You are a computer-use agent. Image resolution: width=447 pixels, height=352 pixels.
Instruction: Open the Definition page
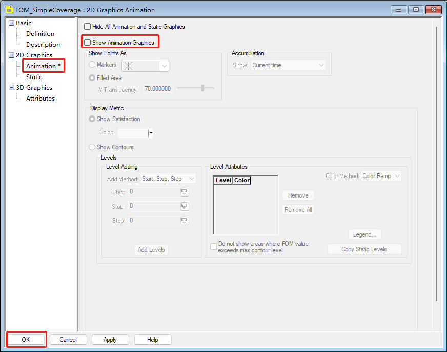pyautogui.click(x=40, y=34)
